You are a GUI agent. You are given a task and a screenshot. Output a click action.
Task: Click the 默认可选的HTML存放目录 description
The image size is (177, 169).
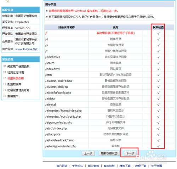pyautogui.click(x=116, y=75)
